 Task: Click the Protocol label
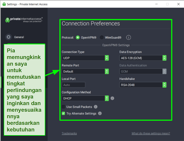click(x=68, y=38)
